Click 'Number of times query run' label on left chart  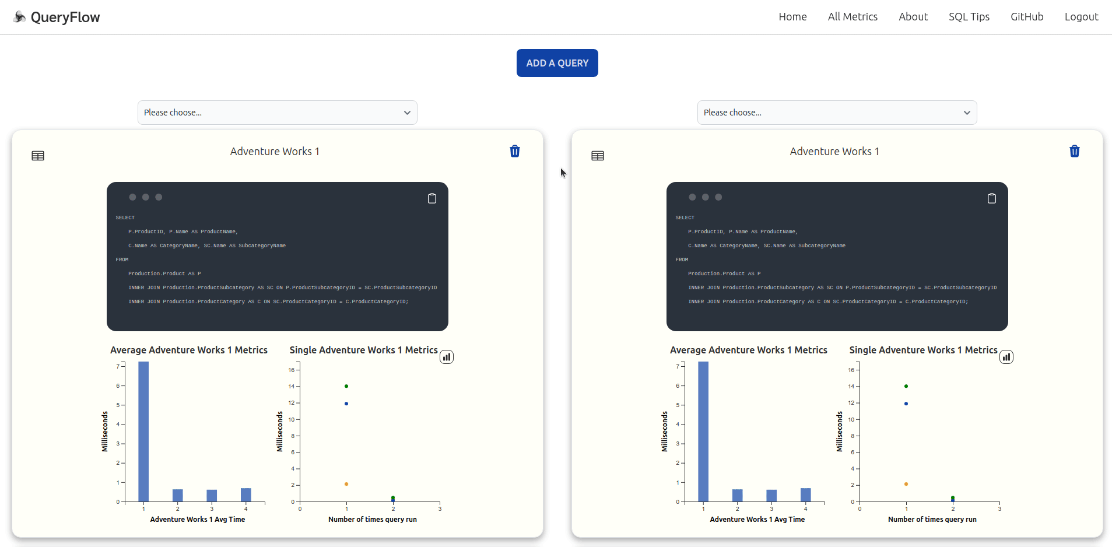373,520
